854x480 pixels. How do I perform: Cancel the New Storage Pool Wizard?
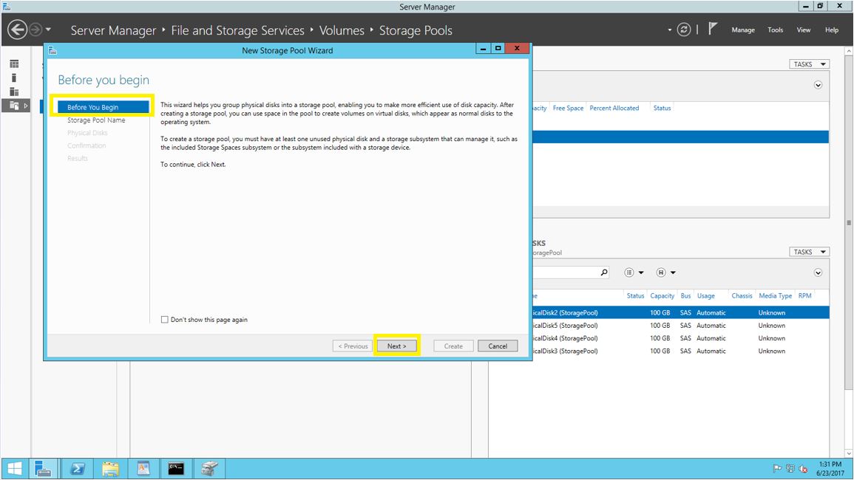tap(497, 346)
